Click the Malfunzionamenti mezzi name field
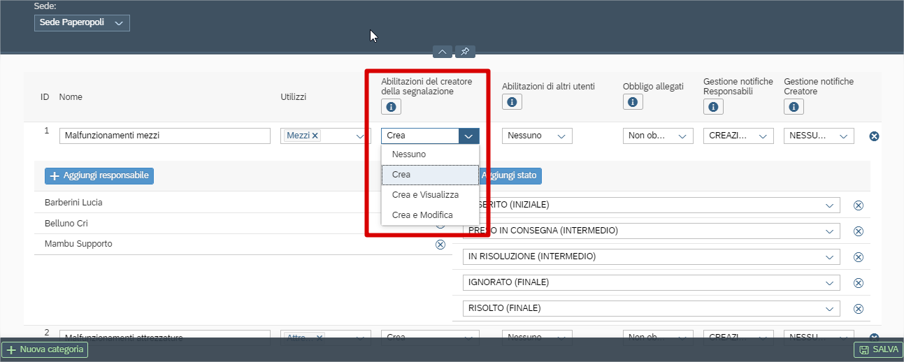Screen dimensions: 904x362 165,136
